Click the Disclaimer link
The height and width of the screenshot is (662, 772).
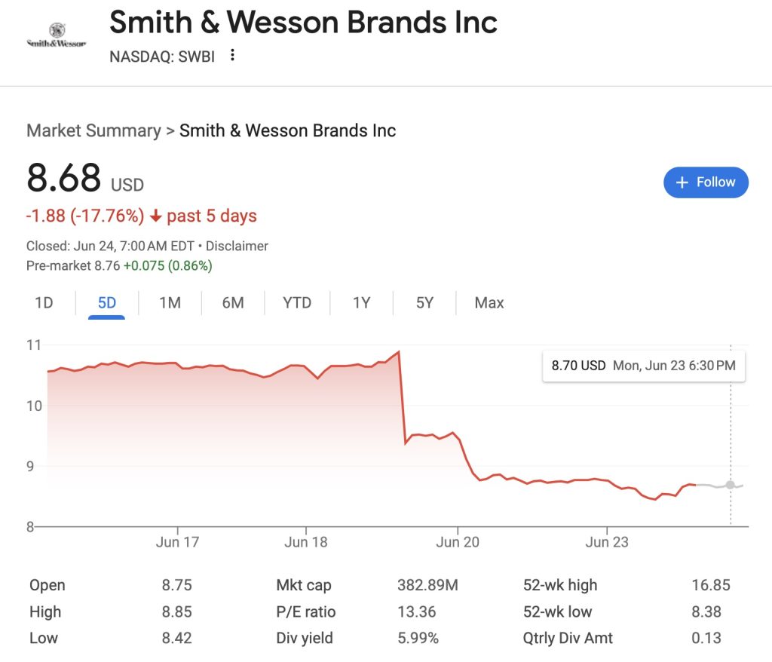[x=238, y=246]
